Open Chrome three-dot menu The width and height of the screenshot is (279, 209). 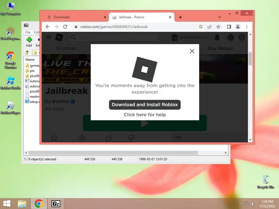247,27
